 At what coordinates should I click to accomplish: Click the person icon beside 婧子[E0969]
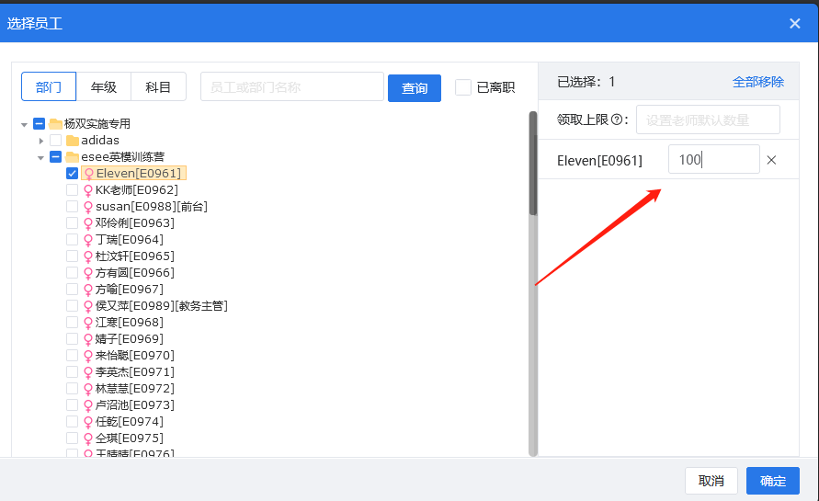pos(87,339)
